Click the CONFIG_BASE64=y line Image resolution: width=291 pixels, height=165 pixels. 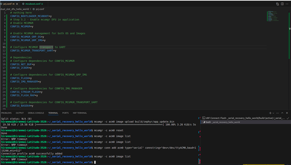(22, 105)
